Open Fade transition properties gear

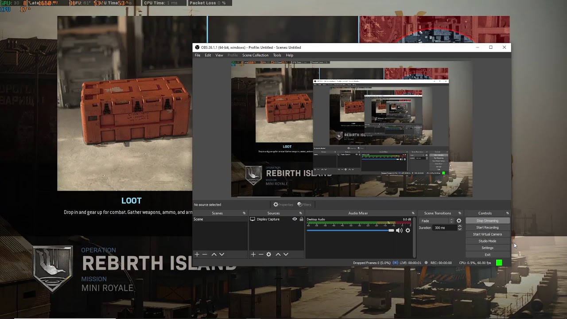click(459, 221)
